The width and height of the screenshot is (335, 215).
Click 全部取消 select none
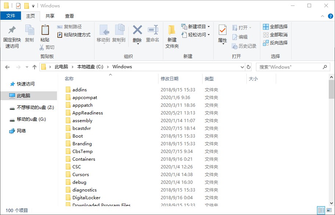[x=275, y=35]
